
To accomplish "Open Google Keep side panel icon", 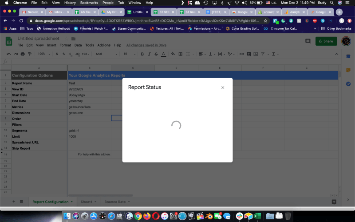I will coord(348,70).
